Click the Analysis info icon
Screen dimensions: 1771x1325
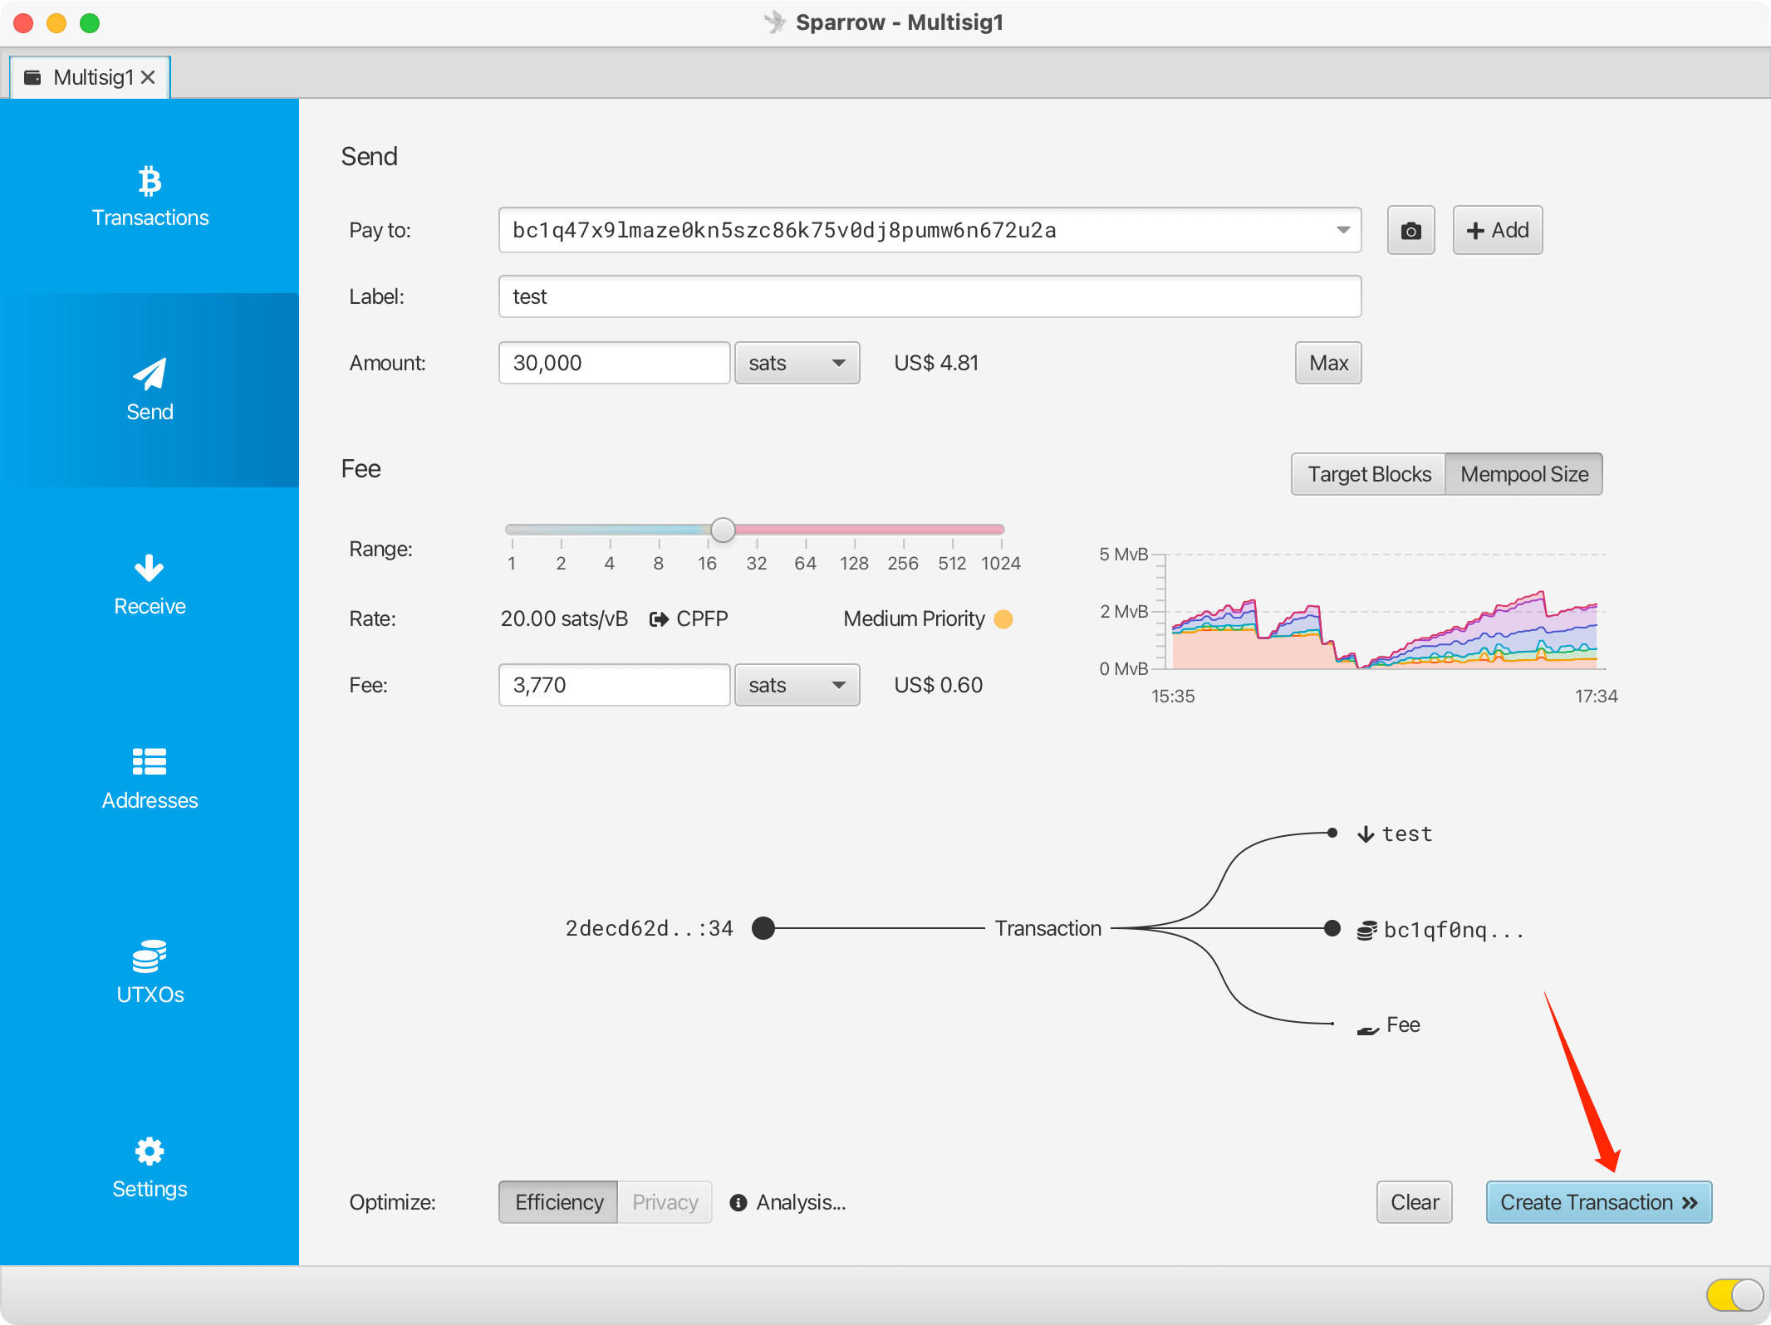(738, 1203)
